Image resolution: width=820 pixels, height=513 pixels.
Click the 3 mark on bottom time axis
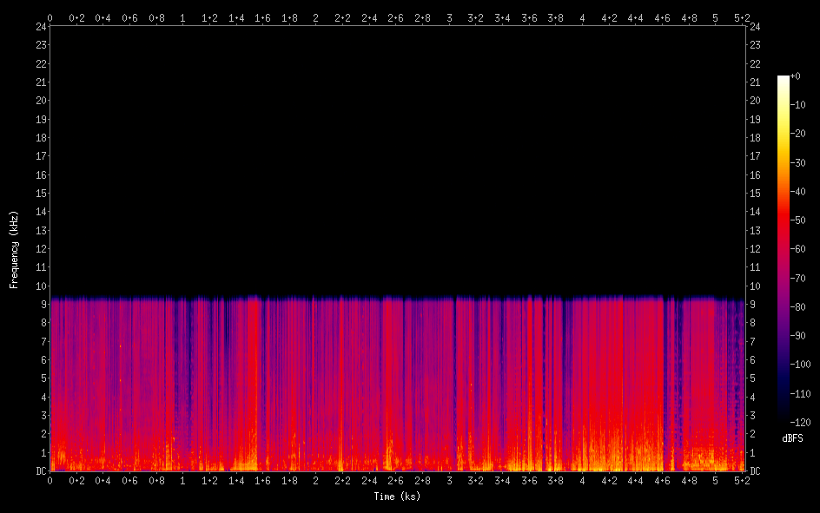click(x=449, y=480)
